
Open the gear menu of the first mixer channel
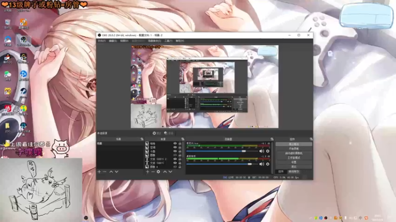(268, 151)
